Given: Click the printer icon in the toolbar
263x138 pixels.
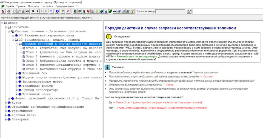Looking at the screenshot, I should [9, 11].
